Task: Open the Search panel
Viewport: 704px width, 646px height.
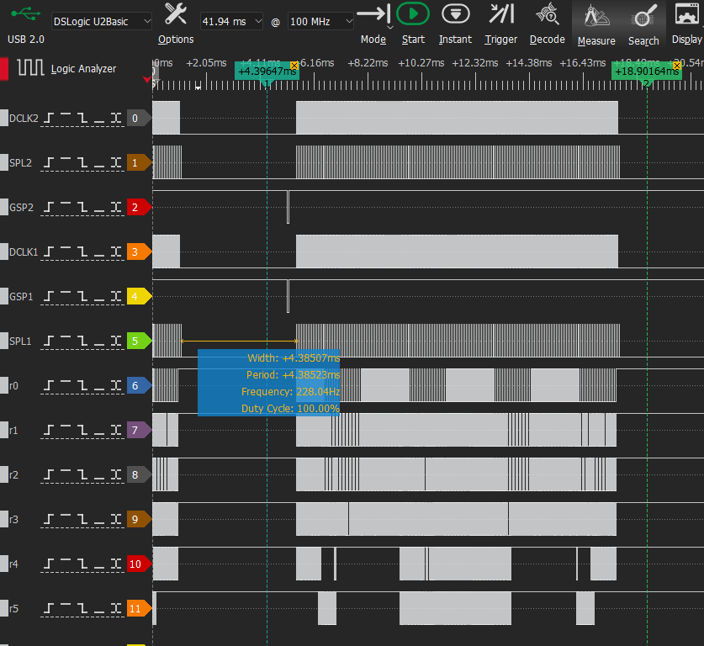Action: coord(643,23)
